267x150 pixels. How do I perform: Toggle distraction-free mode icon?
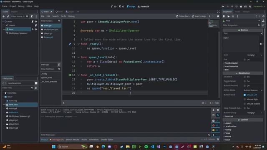tap(218, 12)
